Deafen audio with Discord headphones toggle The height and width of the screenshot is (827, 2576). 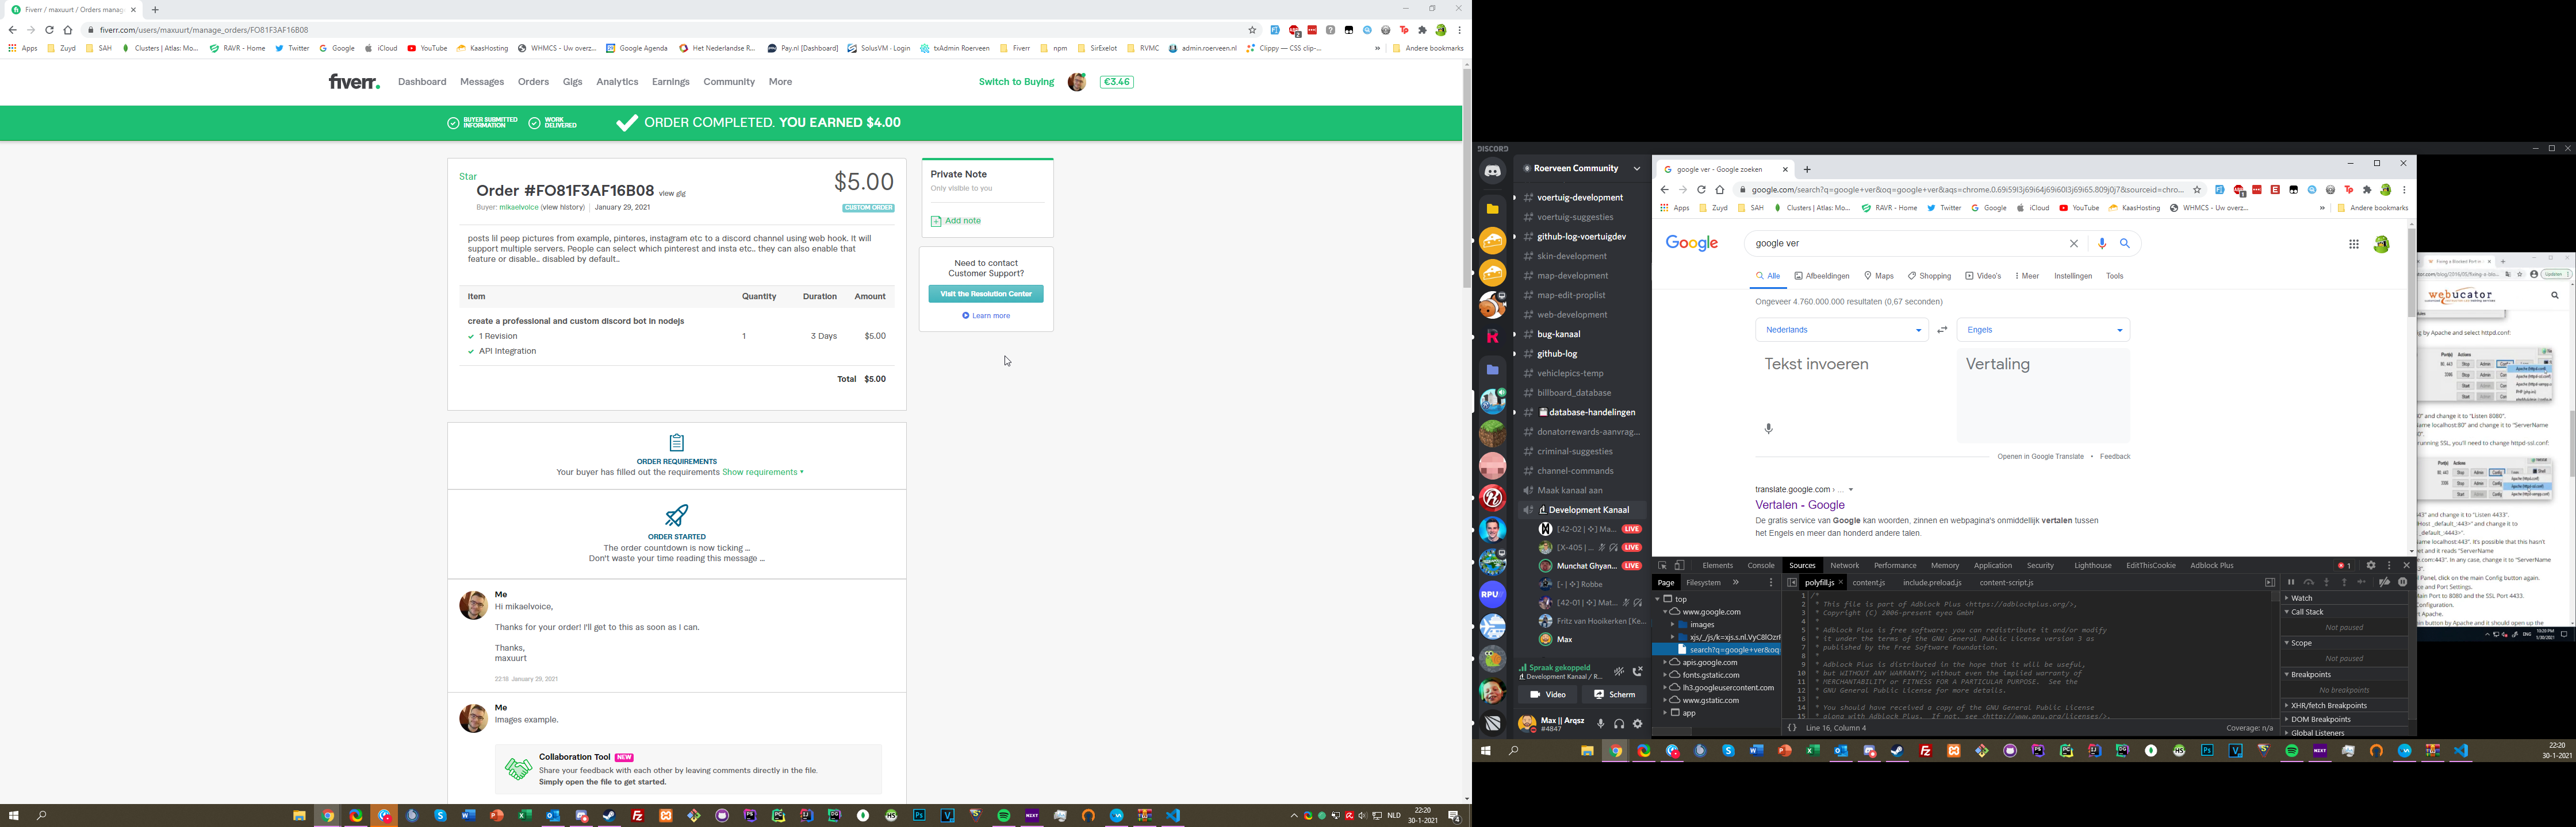coord(1619,724)
